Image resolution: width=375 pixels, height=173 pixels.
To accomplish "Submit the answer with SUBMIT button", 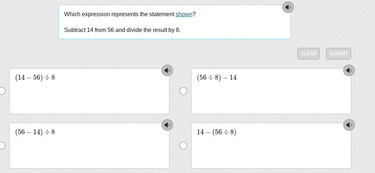I will click(339, 53).
